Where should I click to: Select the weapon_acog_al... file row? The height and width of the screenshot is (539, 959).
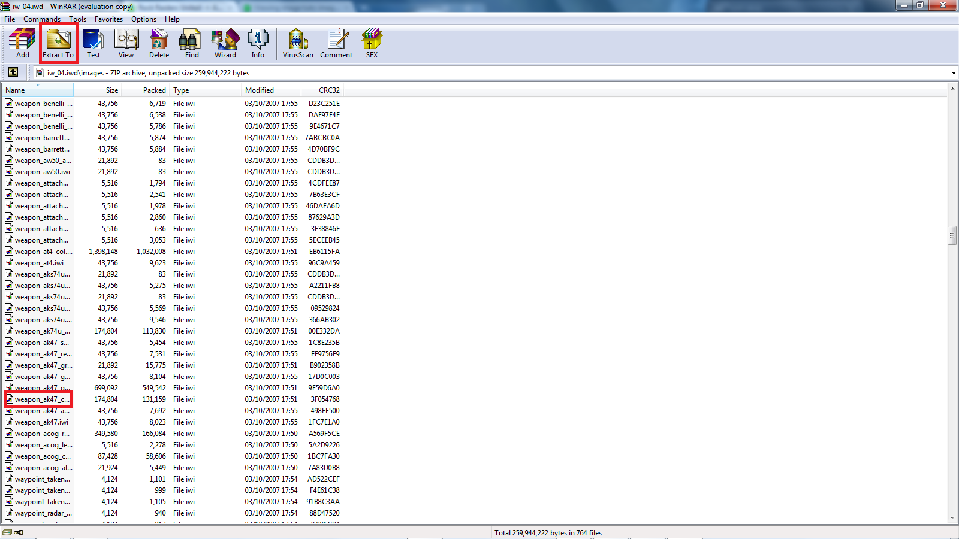[173, 468]
